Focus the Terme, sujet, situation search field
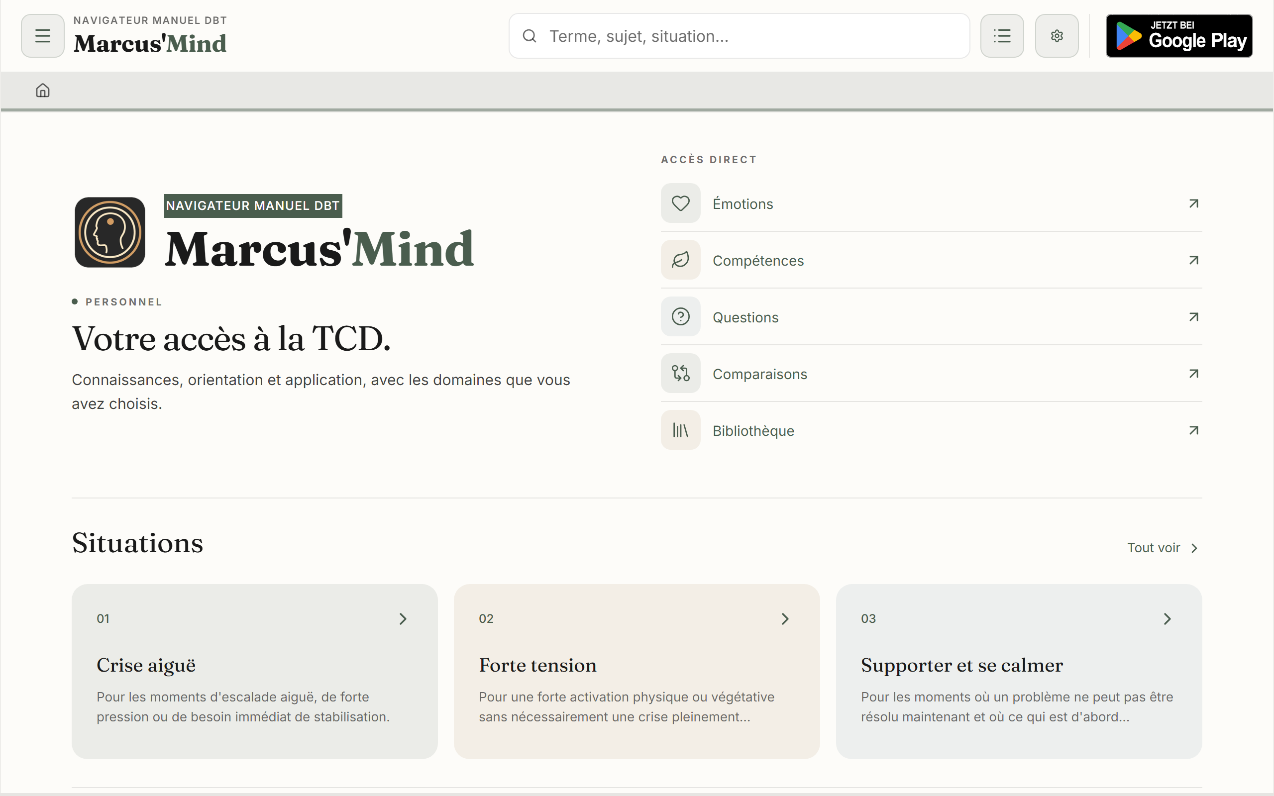The width and height of the screenshot is (1274, 796). (x=739, y=36)
